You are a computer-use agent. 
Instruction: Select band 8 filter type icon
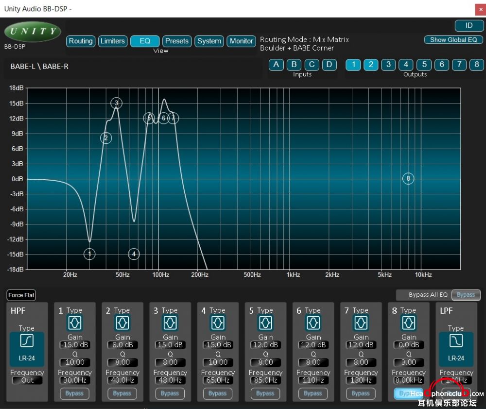click(x=409, y=323)
